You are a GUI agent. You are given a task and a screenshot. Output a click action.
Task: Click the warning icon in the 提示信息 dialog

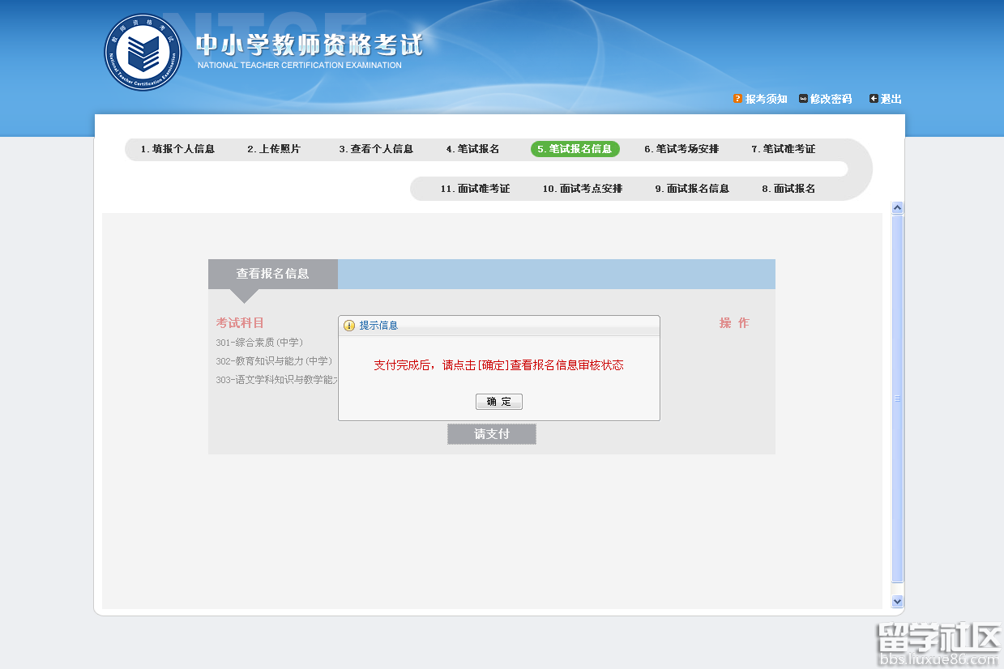point(348,325)
